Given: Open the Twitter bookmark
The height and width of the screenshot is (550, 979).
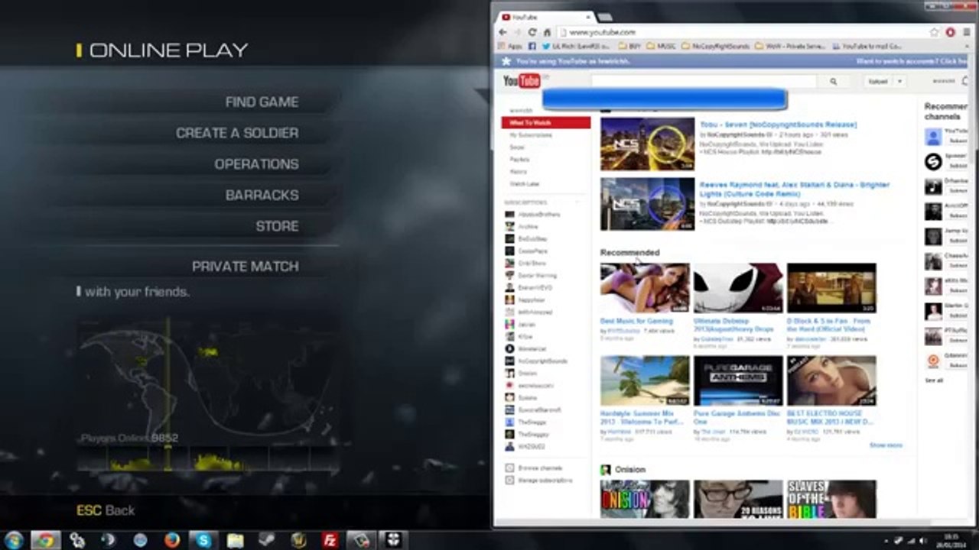Looking at the screenshot, I should coord(577,47).
